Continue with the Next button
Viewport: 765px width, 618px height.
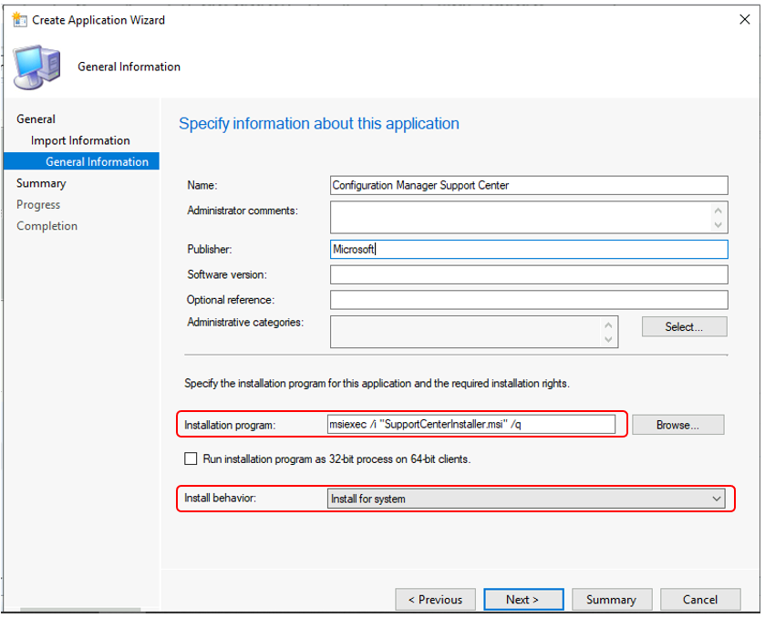(x=523, y=600)
